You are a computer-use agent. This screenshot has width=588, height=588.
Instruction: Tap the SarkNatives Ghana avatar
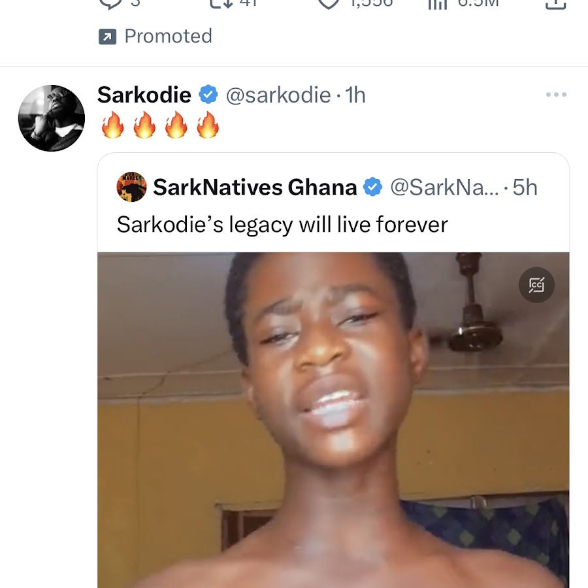131,187
